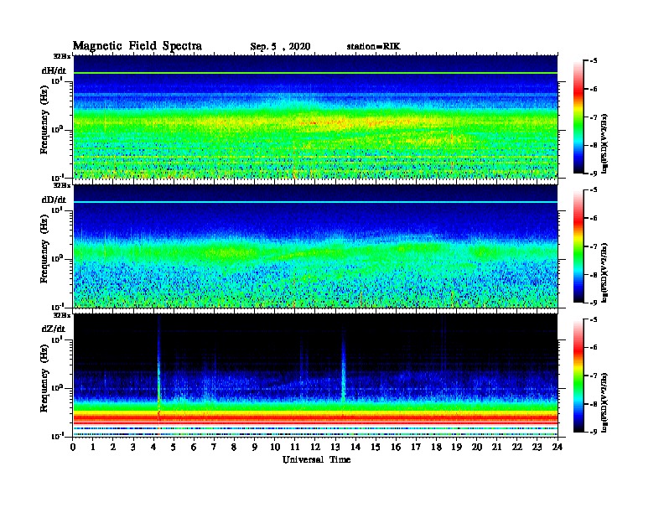This screenshot has width=664, height=513.
Task: Click the '32Hz' label above the dZ/dt panel
Action: pyautogui.click(x=62, y=315)
